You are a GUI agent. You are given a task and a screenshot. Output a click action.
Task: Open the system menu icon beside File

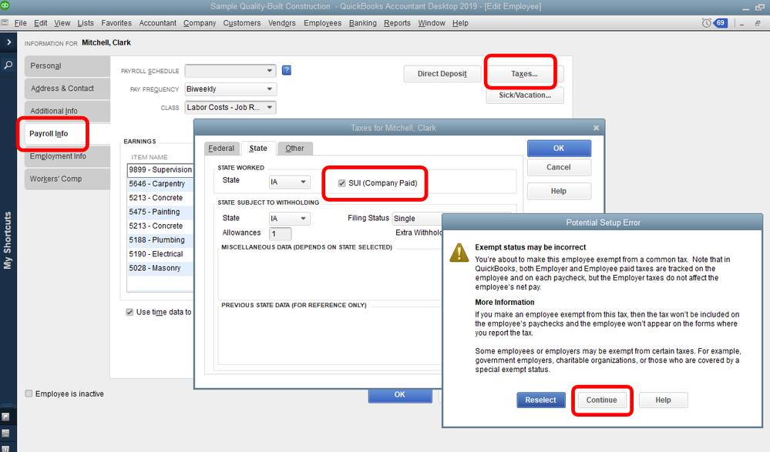pos(5,22)
